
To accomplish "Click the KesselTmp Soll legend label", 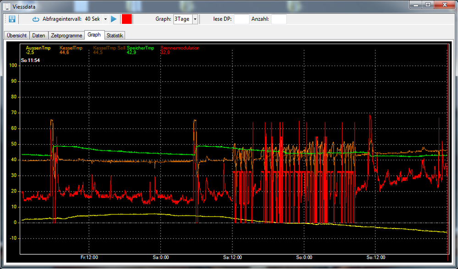I will tap(109, 48).
